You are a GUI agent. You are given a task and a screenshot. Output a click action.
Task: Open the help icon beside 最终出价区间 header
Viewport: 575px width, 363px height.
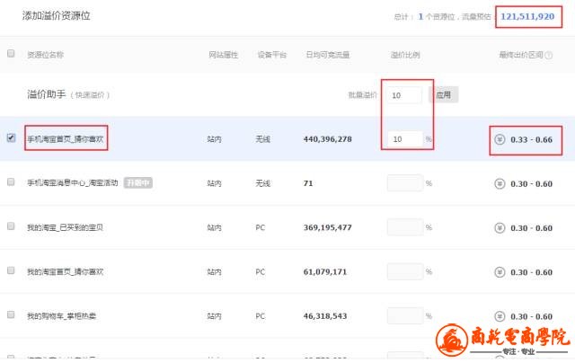click(549, 55)
